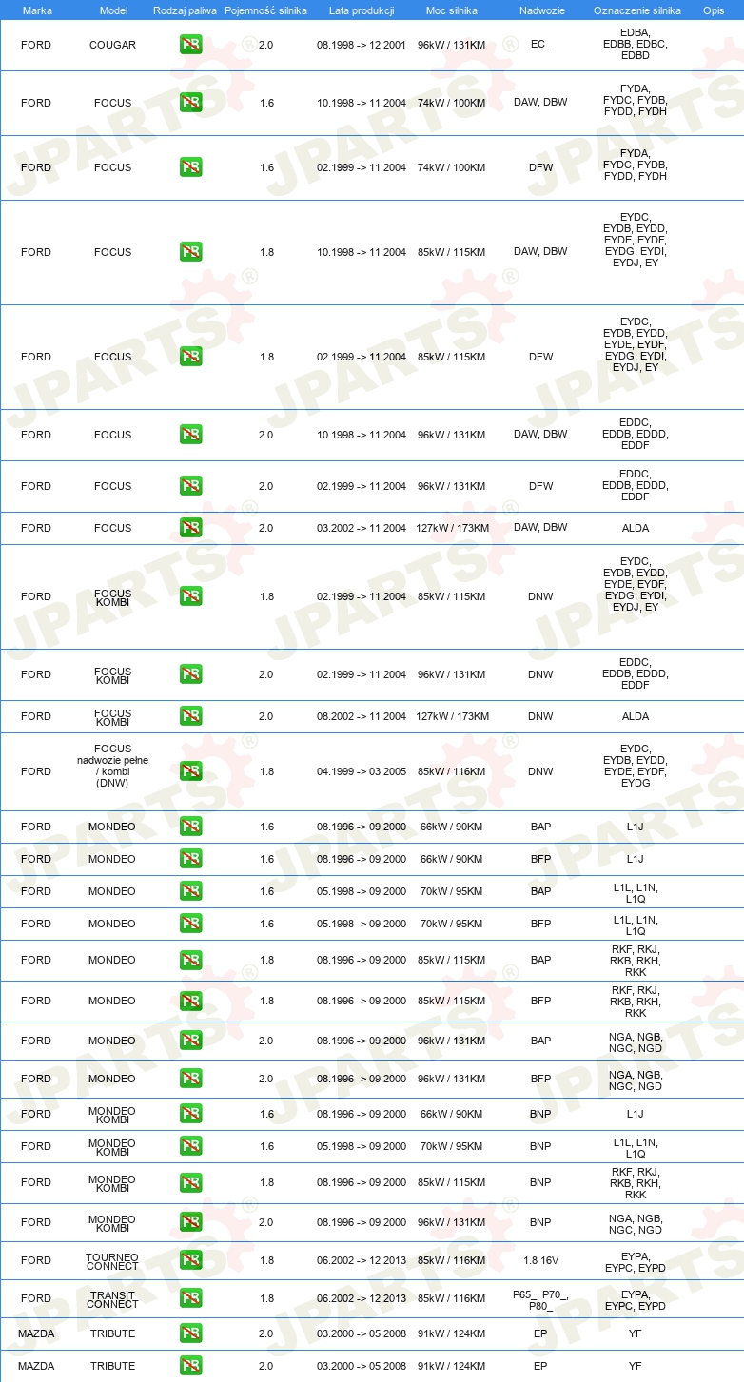Viewport: 744px width, 1382px height.
Task: Select the 04.1999 -> 03.2005 production dates
Action: coord(362,771)
